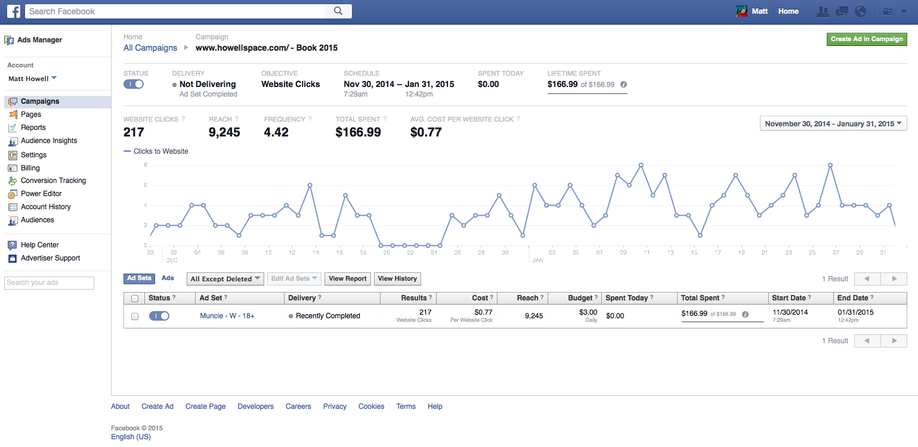Click Ads Manager icon in sidebar
Image resolution: width=918 pixels, height=447 pixels.
9,40
